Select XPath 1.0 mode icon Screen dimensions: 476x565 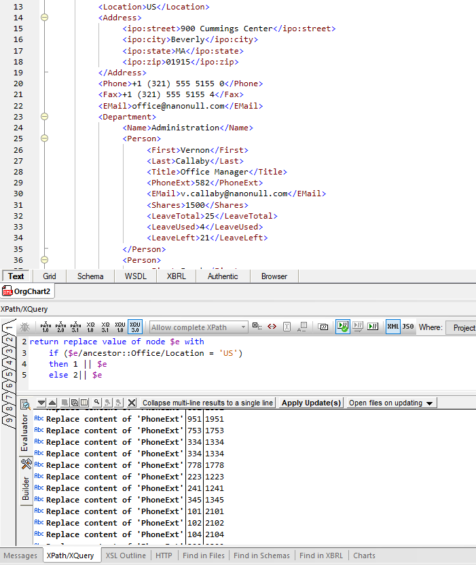[46, 327]
